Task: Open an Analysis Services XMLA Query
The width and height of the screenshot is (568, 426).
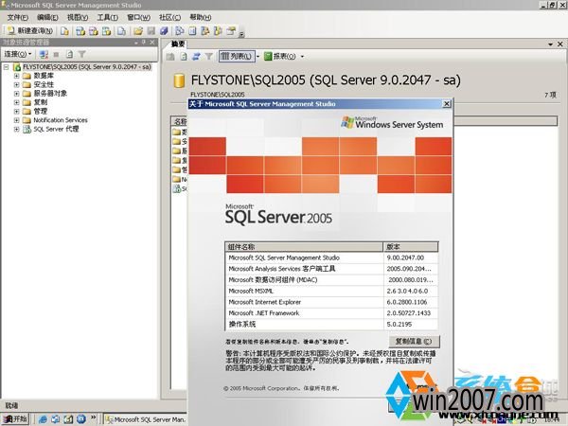Action: click(106, 31)
